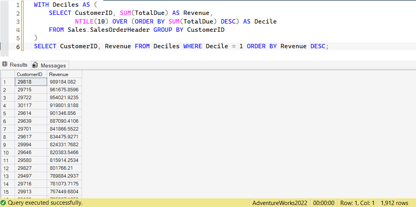The height and width of the screenshot is (207, 416).
Task: Select revenue value 954021.9235
Action: [x=64, y=98]
